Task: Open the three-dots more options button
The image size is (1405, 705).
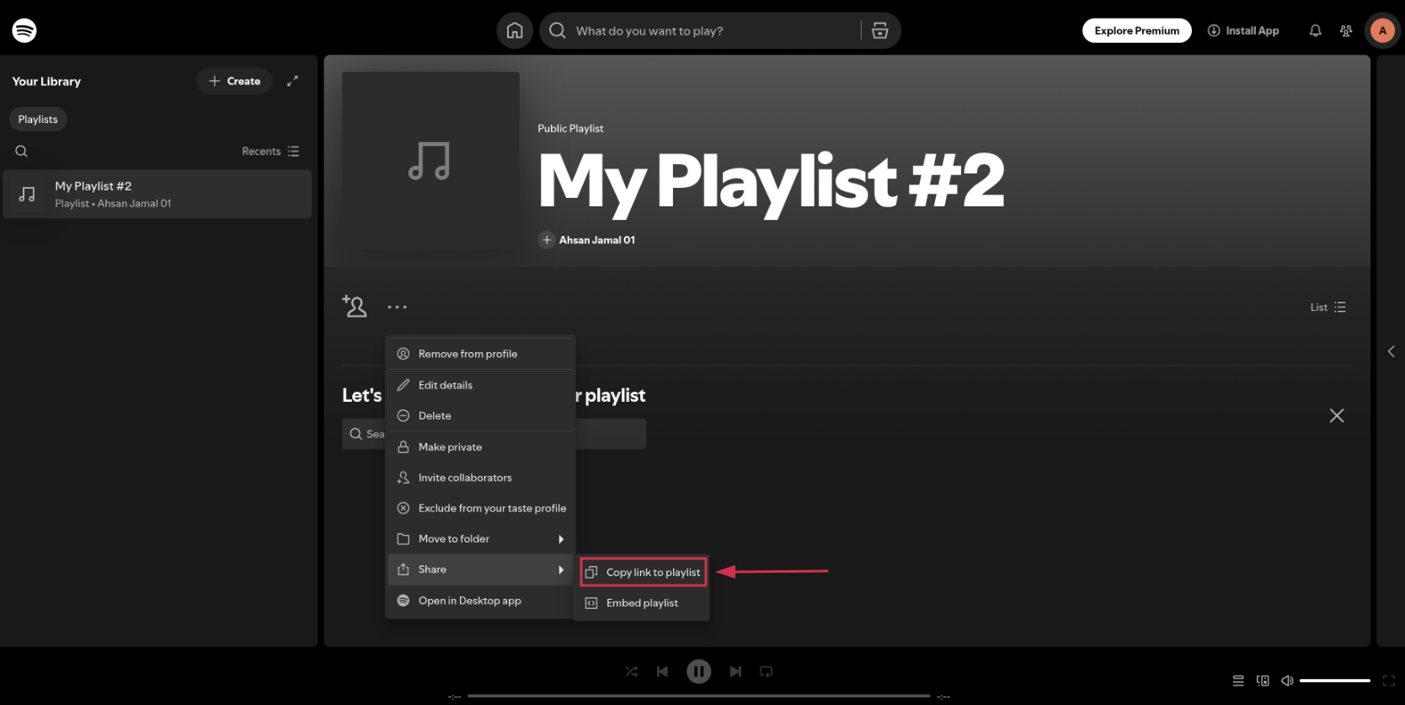Action: pyautogui.click(x=398, y=307)
